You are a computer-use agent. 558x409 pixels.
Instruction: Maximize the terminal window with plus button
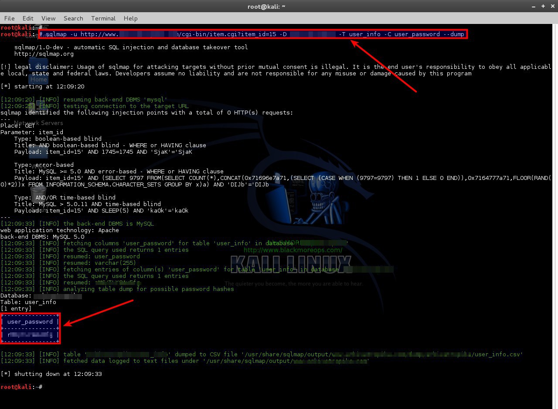point(543,6)
